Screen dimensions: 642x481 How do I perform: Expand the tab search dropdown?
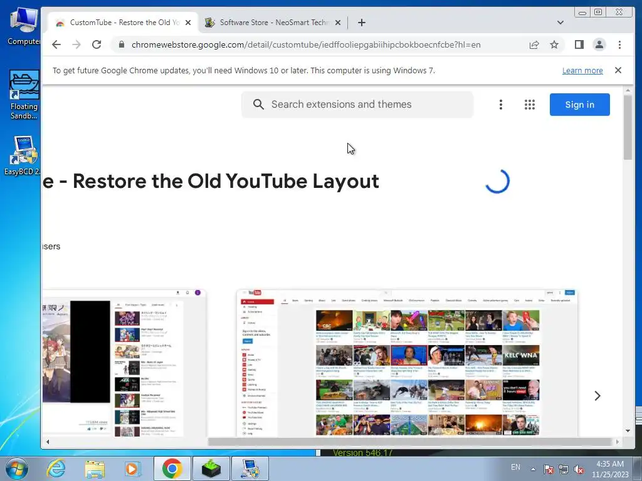point(560,23)
